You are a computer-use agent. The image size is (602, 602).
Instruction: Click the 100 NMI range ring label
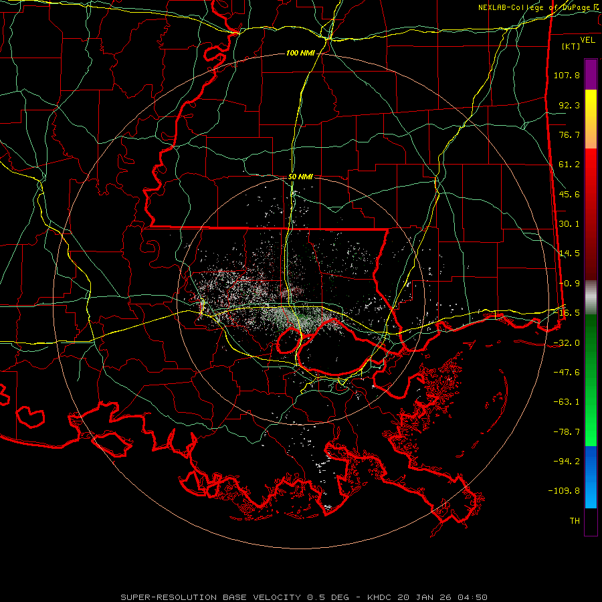click(x=300, y=53)
